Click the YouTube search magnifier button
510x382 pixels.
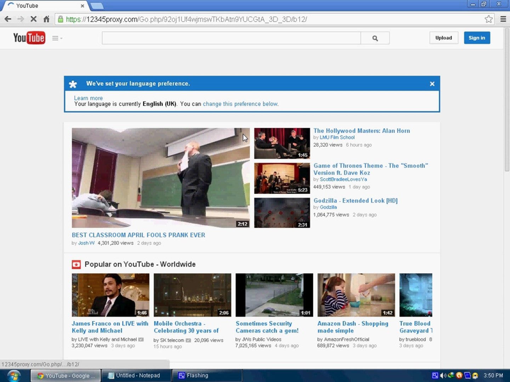tap(375, 38)
